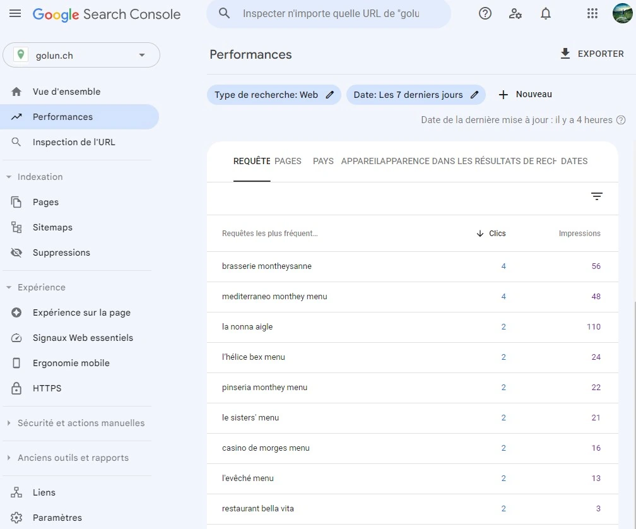Click the Type de recherche: Web chip
Image resolution: width=636 pixels, height=529 pixels.
tap(274, 95)
